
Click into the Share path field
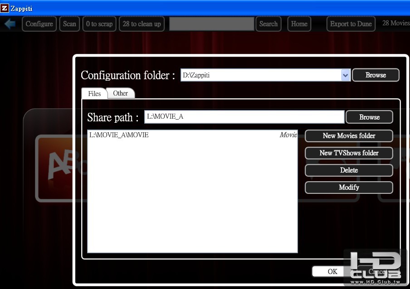[x=244, y=117]
